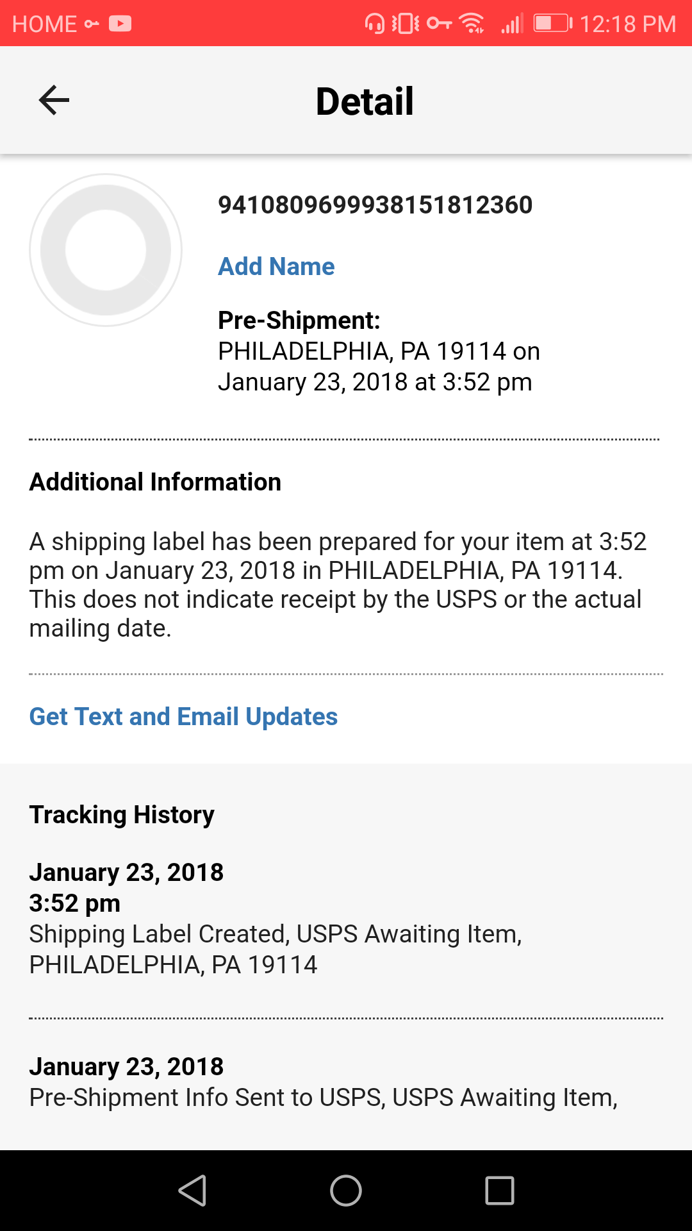The width and height of the screenshot is (692, 1231).
Task: Tap the YouTube icon in status bar
Action: point(119,24)
